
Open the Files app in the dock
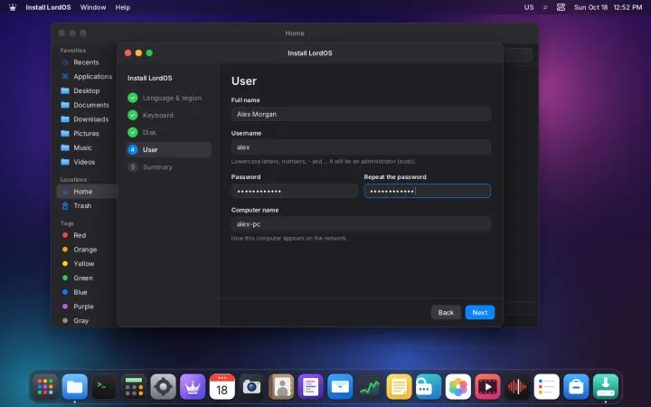[75, 387]
